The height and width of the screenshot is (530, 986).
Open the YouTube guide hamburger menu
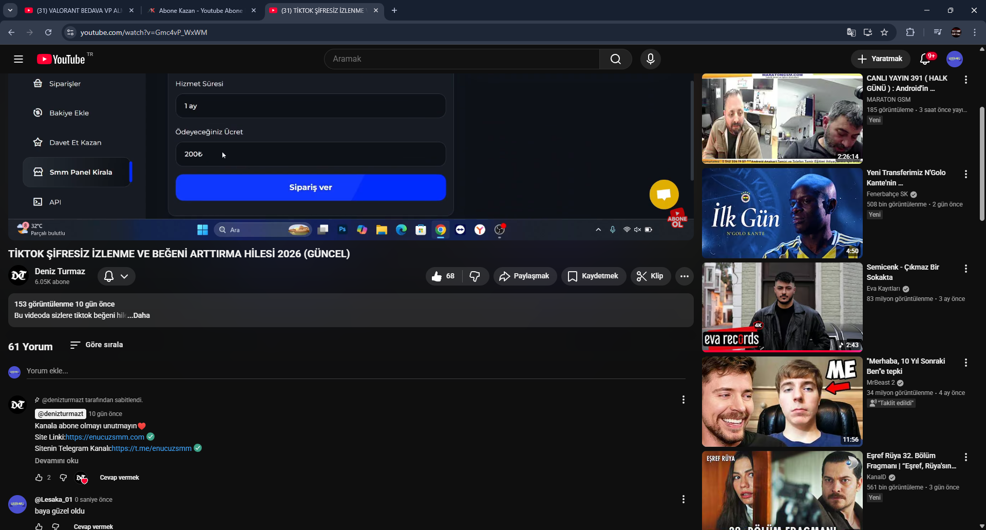[18, 59]
